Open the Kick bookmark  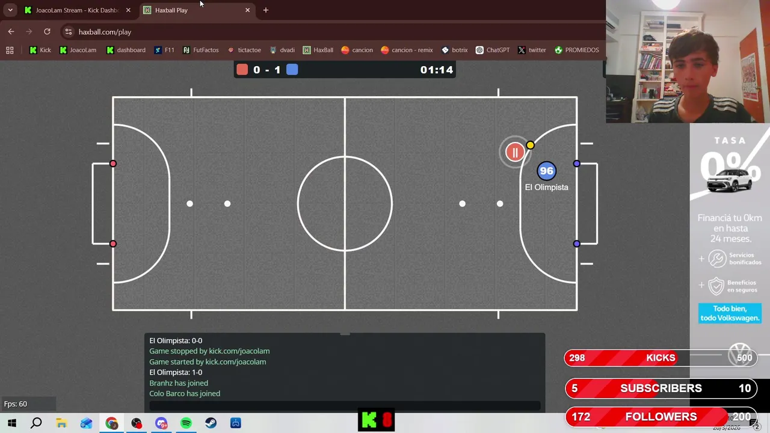coord(40,50)
